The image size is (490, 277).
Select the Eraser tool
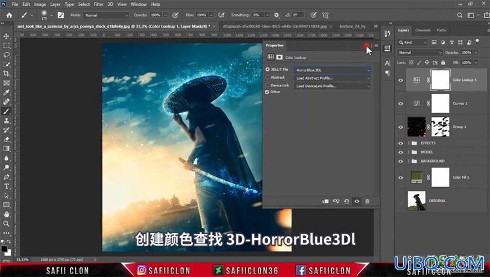click(6, 139)
